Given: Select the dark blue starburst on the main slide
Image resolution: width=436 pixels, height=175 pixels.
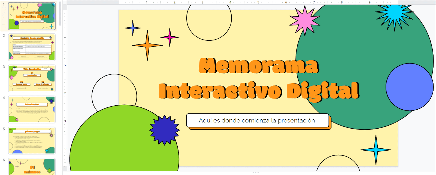Looking at the screenshot, I should point(164,130).
